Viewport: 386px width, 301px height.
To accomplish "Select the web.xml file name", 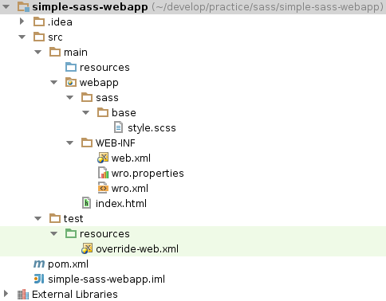I will [x=131, y=158].
